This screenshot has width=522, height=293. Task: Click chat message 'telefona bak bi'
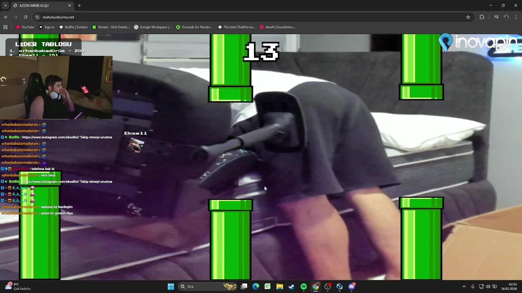pyautogui.click(x=43, y=169)
